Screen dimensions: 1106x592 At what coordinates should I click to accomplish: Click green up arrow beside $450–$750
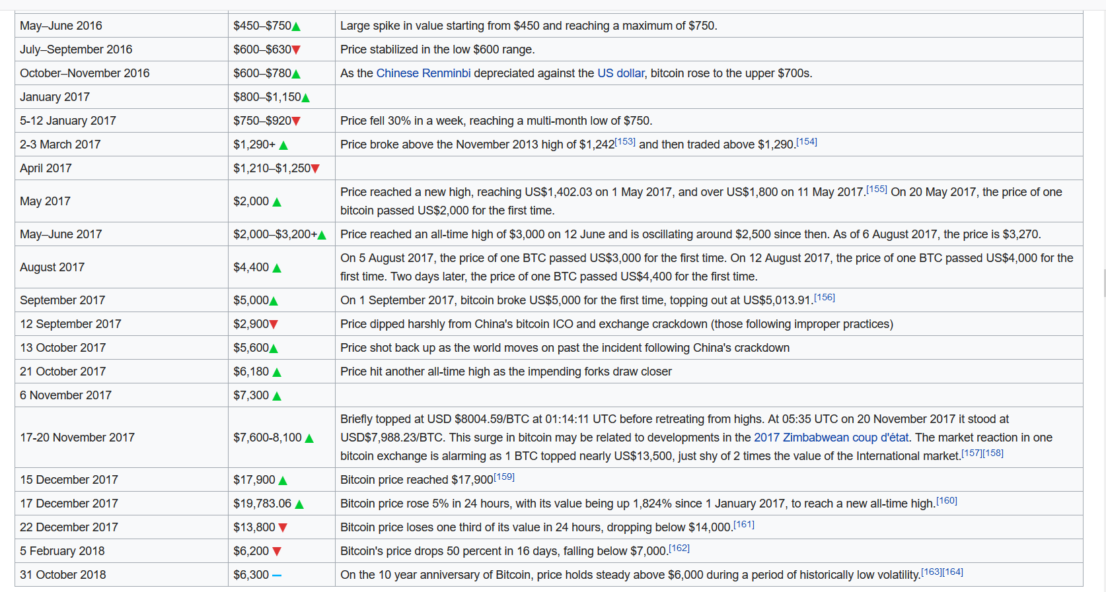[296, 26]
